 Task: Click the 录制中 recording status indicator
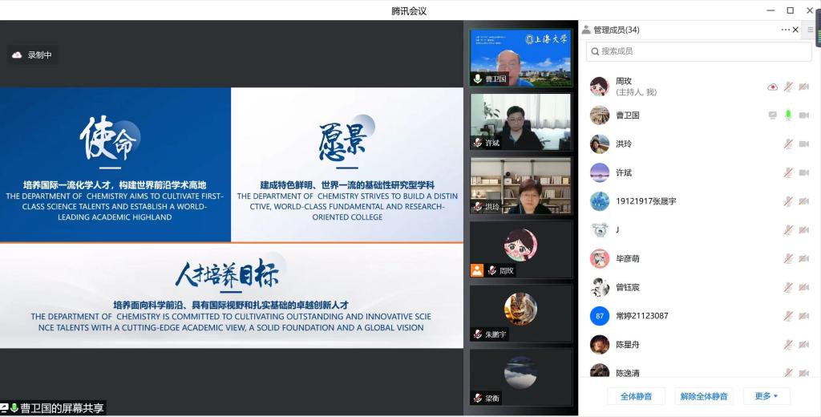[x=33, y=55]
